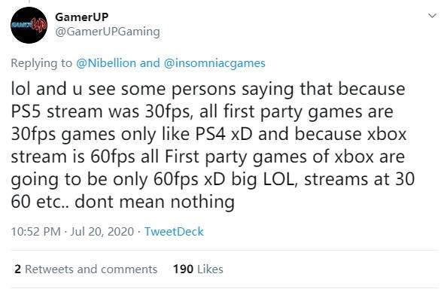
Task: Open the @insomniacgames mention
Action: pos(214,63)
